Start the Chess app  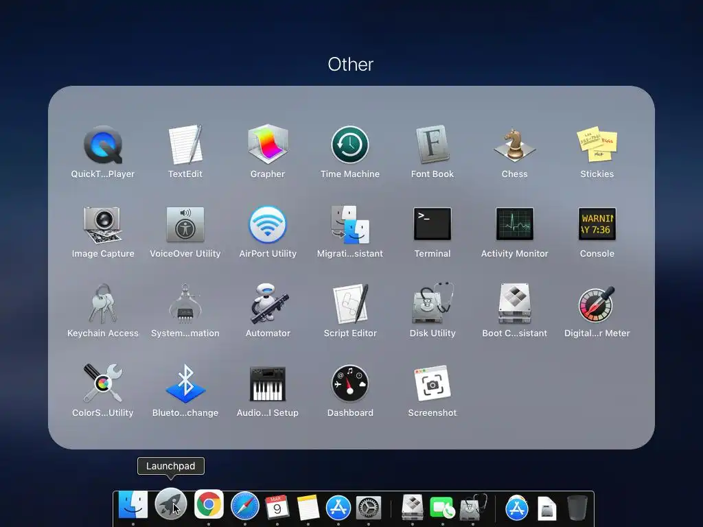515,145
